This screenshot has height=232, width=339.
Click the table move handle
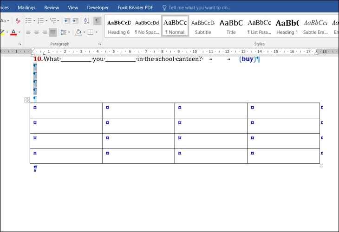[x=27, y=100]
